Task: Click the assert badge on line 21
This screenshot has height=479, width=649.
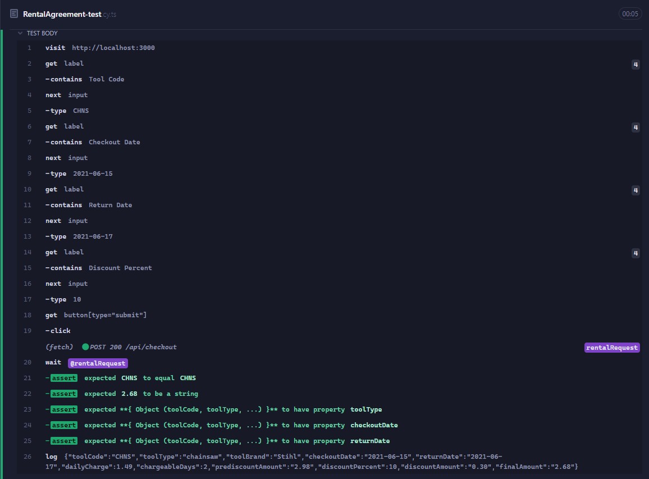Action: [x=64, y=378]
